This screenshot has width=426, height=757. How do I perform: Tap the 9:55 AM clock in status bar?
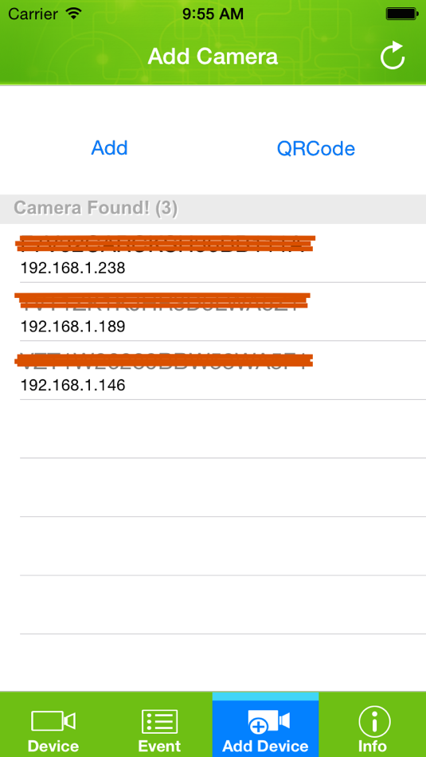coord(213,14)
